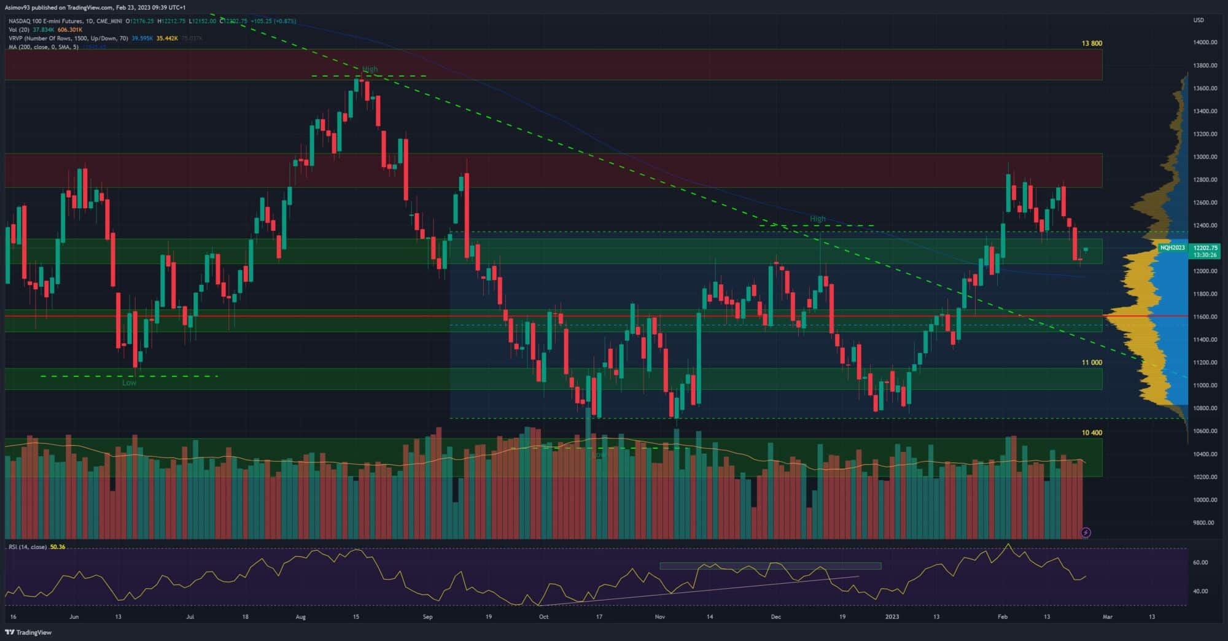Click the 11000.00 price axis label
Image resolution: width=1228 pixels, height=641 pixels.
(1205, 385)
